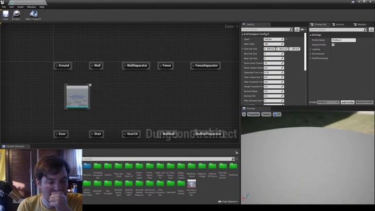Viewport: 375px width, 211px height.
Task: Open Details eye visibility options dropdown
Action: coord(304,29)
